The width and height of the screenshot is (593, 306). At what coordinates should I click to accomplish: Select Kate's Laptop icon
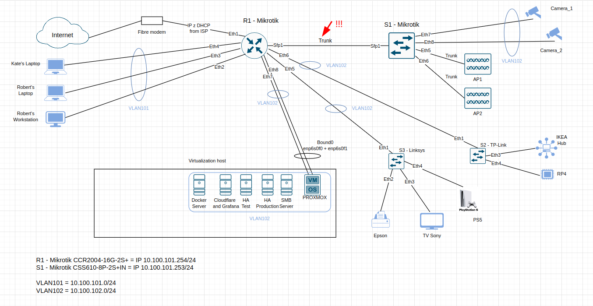(x=55, y=66)
